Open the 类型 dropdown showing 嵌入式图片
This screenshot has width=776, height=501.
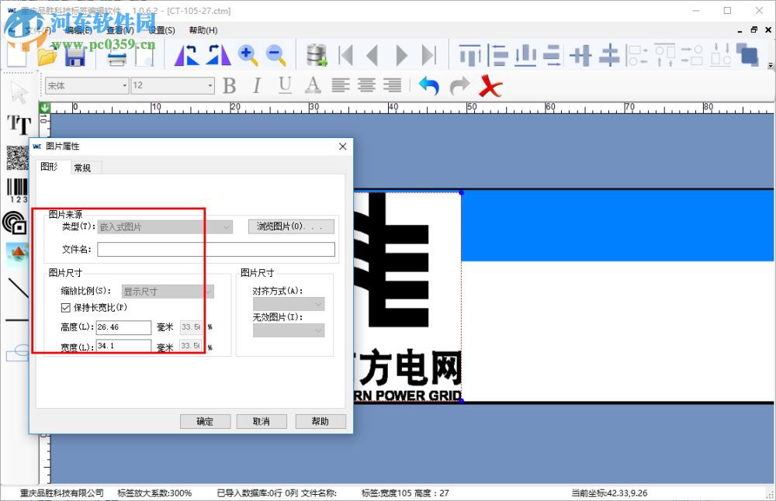(226, 226)
